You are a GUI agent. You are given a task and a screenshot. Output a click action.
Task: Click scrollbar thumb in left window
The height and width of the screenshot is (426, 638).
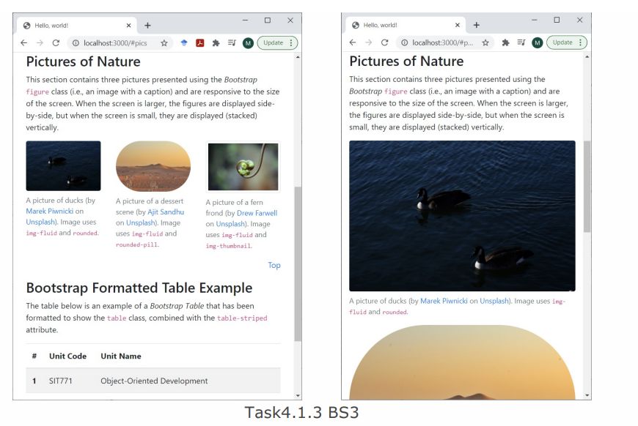(298, 264)
